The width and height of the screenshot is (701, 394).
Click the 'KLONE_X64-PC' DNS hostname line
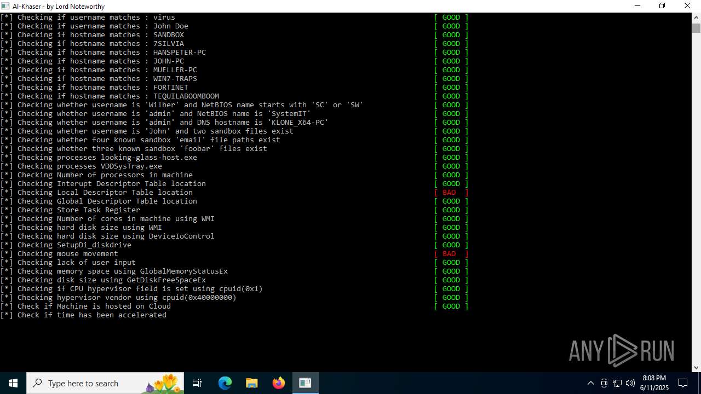coord(164,123)
